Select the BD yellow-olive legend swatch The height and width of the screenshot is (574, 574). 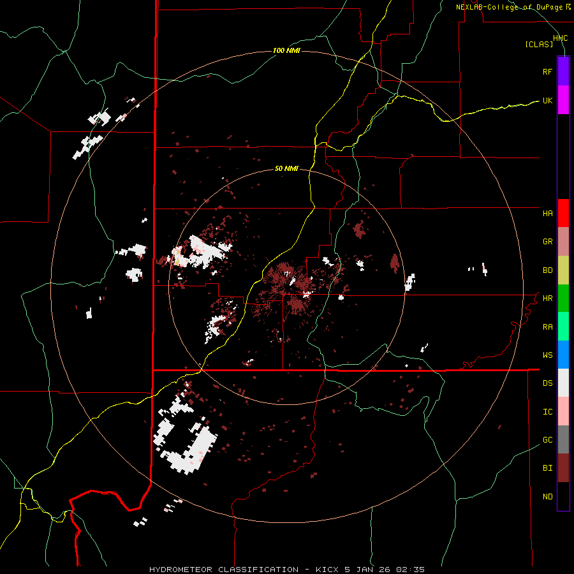pyautogui.click(x=563, y=270)
